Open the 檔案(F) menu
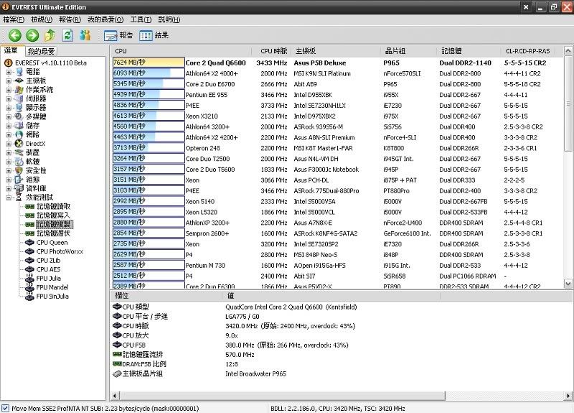This screenshot has height=413, width=574. 14,19
